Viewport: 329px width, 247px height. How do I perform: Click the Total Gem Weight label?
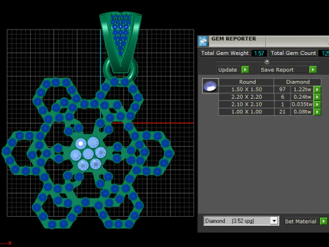(x=225, y=54)
